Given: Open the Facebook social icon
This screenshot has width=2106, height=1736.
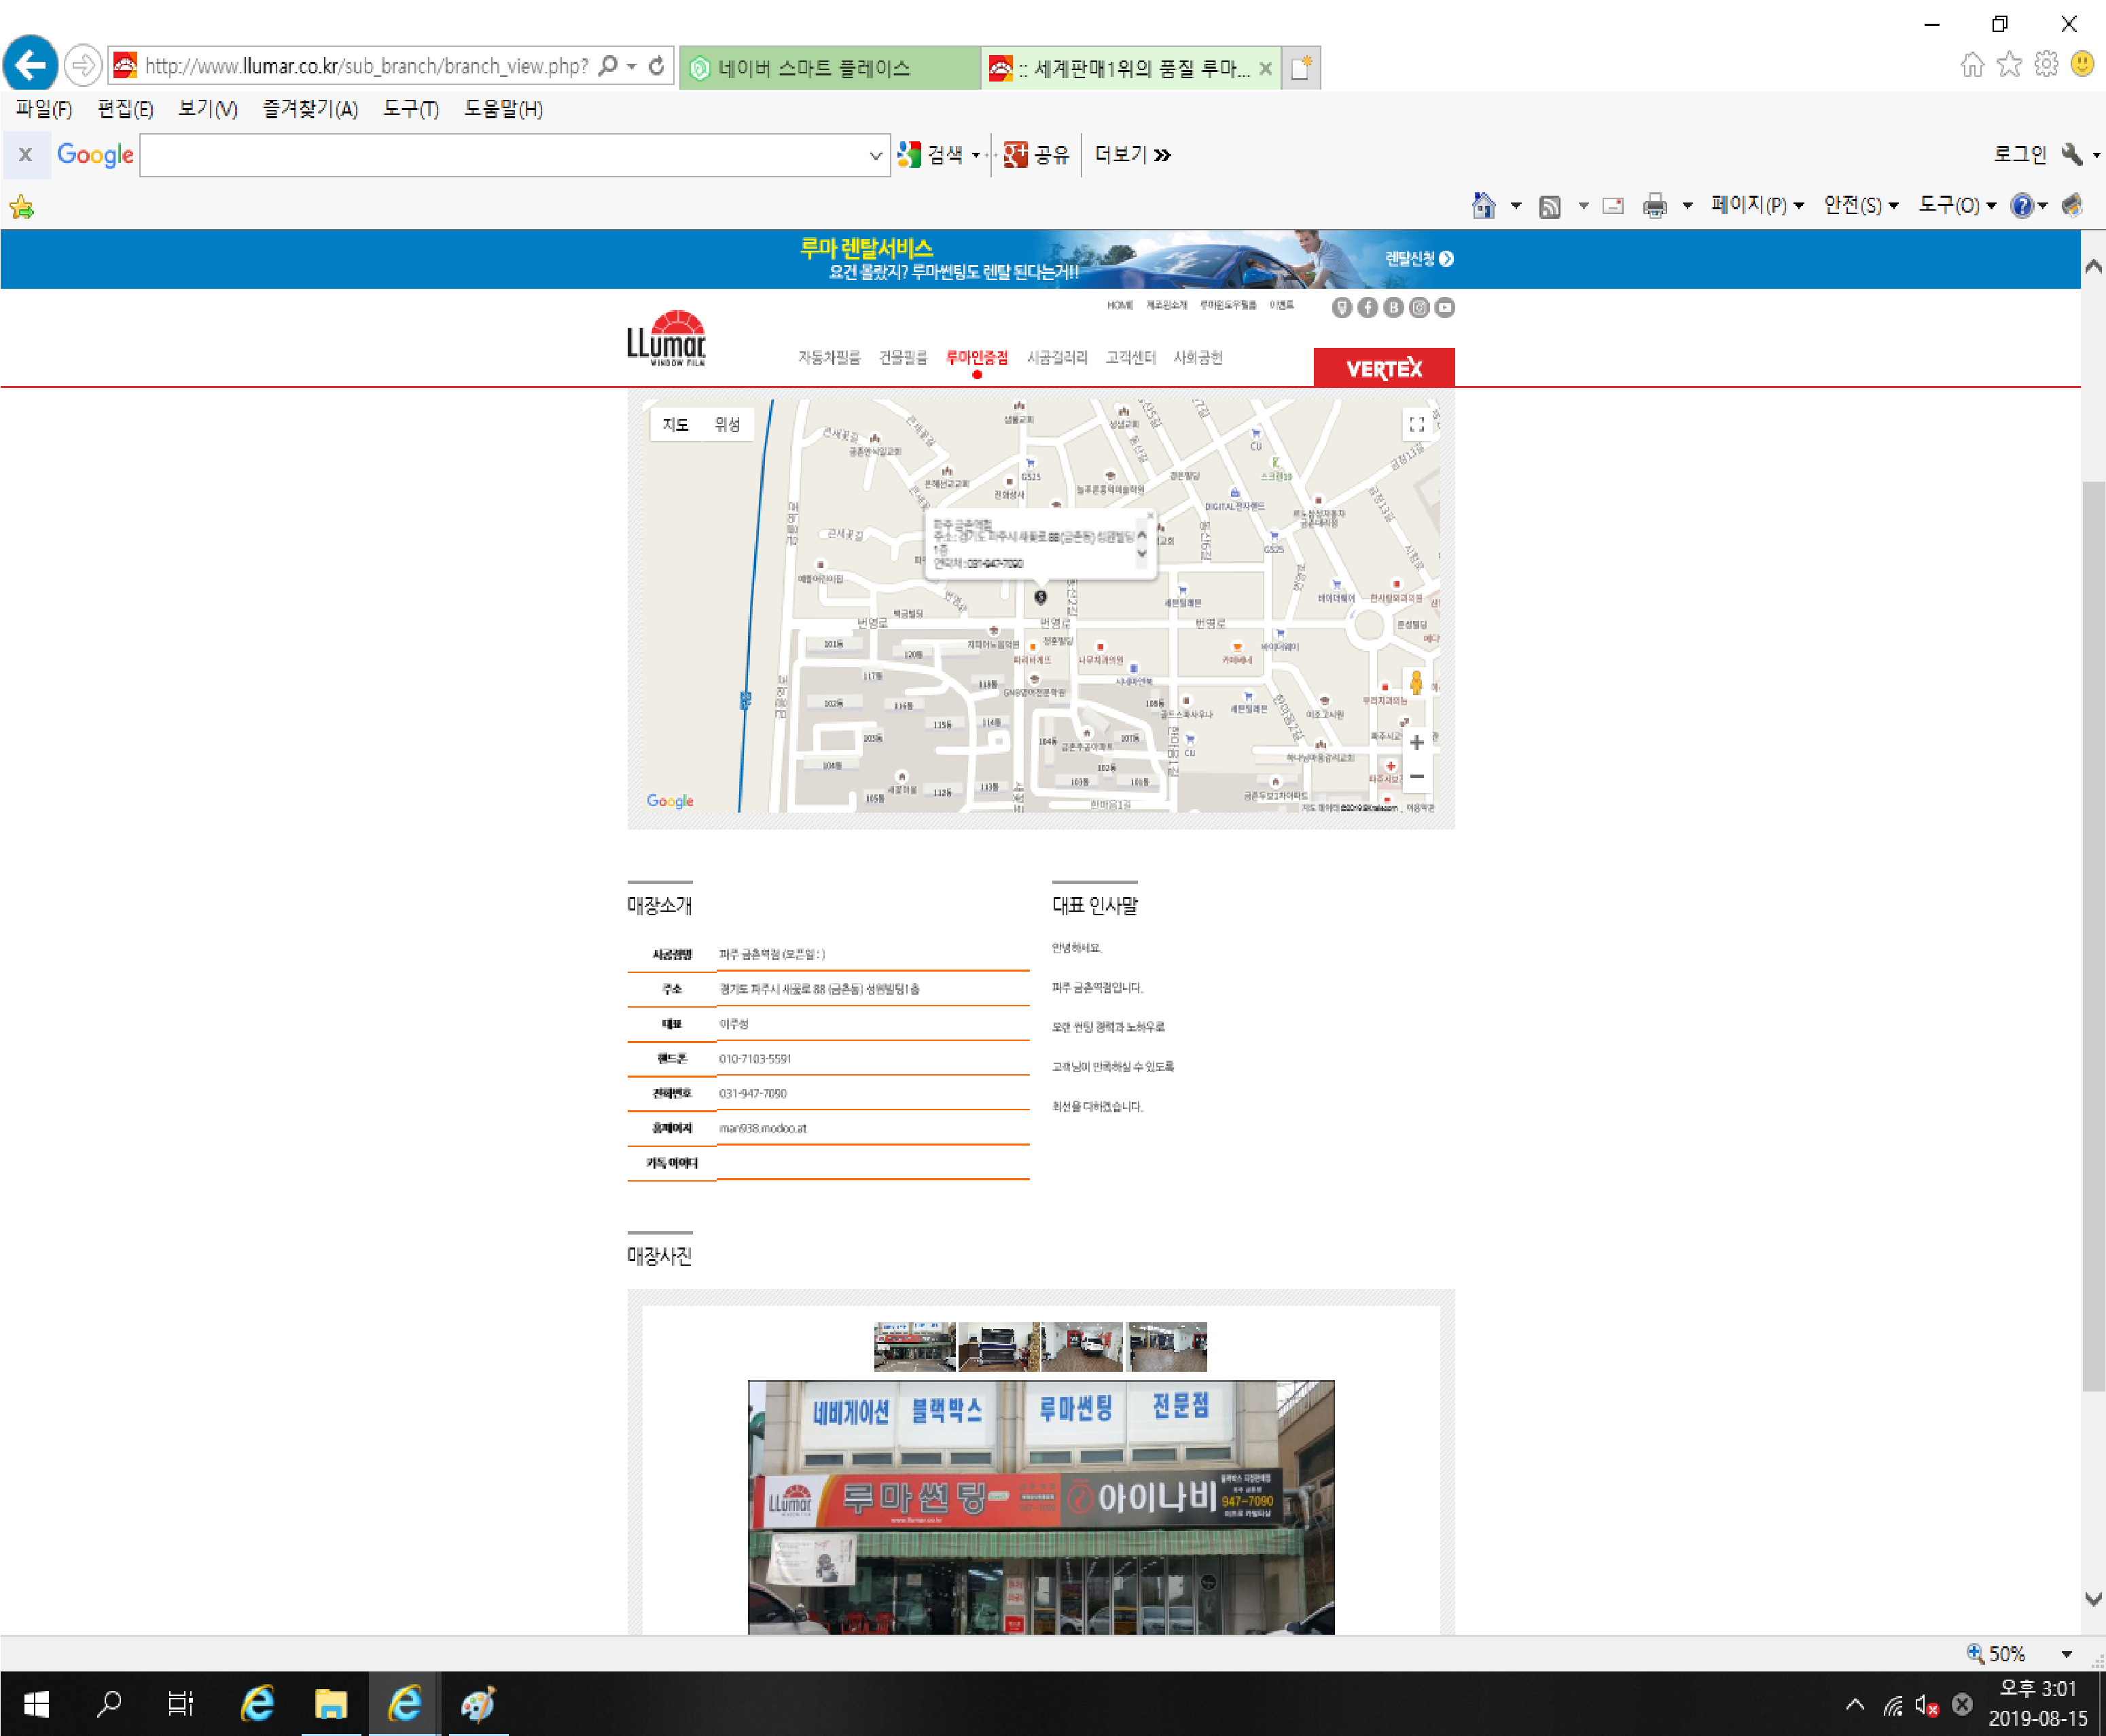Looking at the screenshot, I should pyautogui.click(x=1368, y=307).
